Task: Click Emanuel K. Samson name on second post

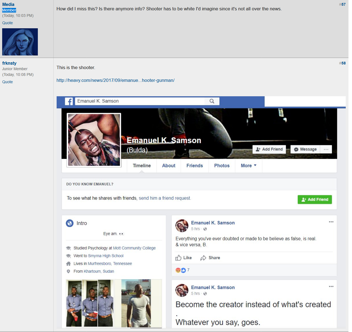Action: tap(213, 288)
